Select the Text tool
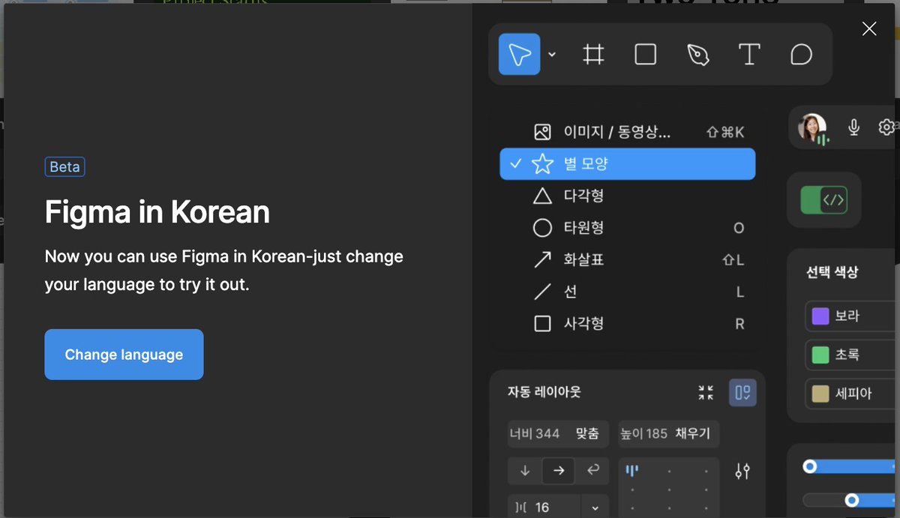900x518 pixels. pyautogui.click(x=749, y=54)
